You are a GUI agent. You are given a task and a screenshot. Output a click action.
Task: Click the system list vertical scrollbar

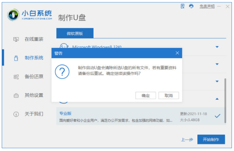(x=225, y=100)
